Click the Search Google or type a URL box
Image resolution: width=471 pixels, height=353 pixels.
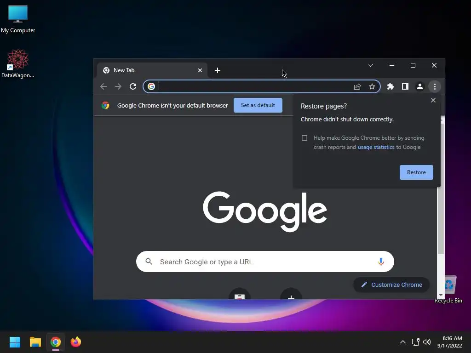[x=265, y=262]
